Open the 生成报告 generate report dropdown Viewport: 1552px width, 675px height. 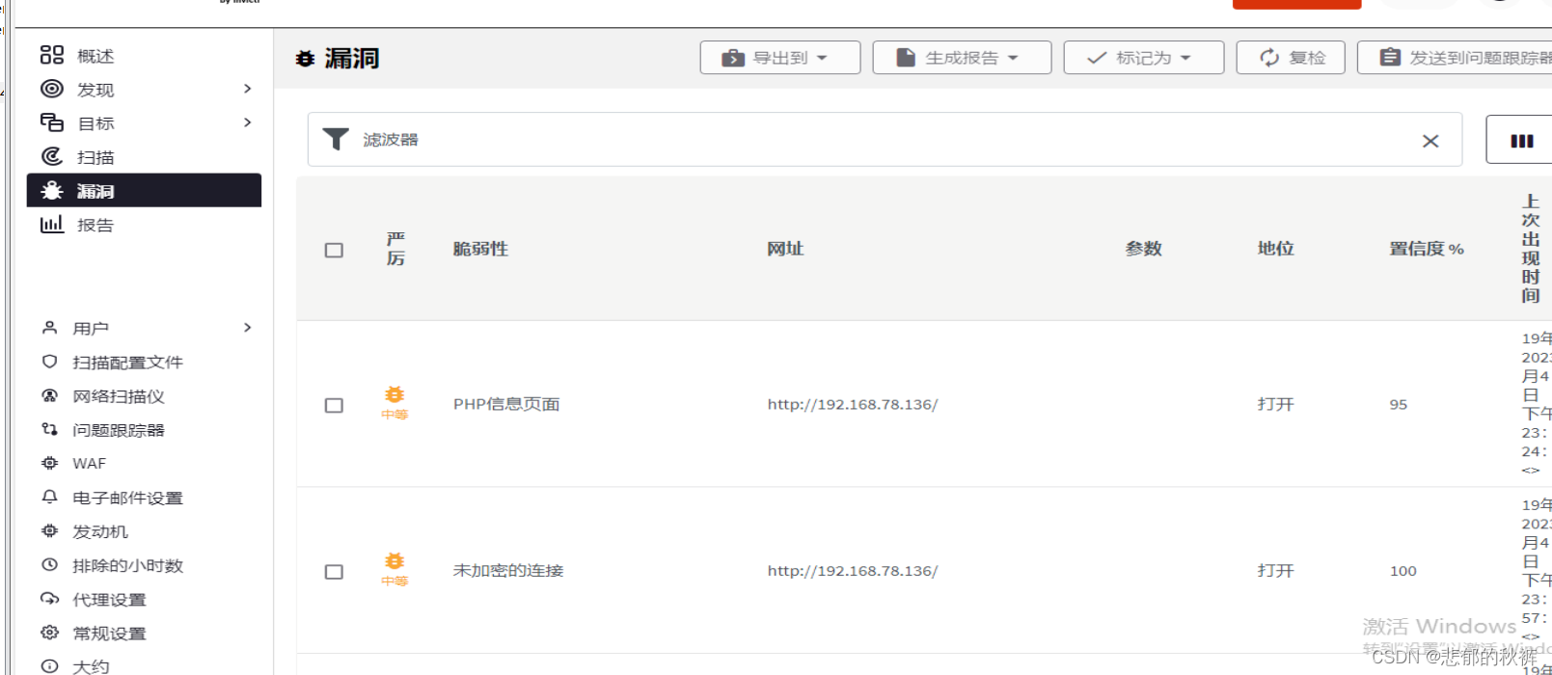(962, 58)
